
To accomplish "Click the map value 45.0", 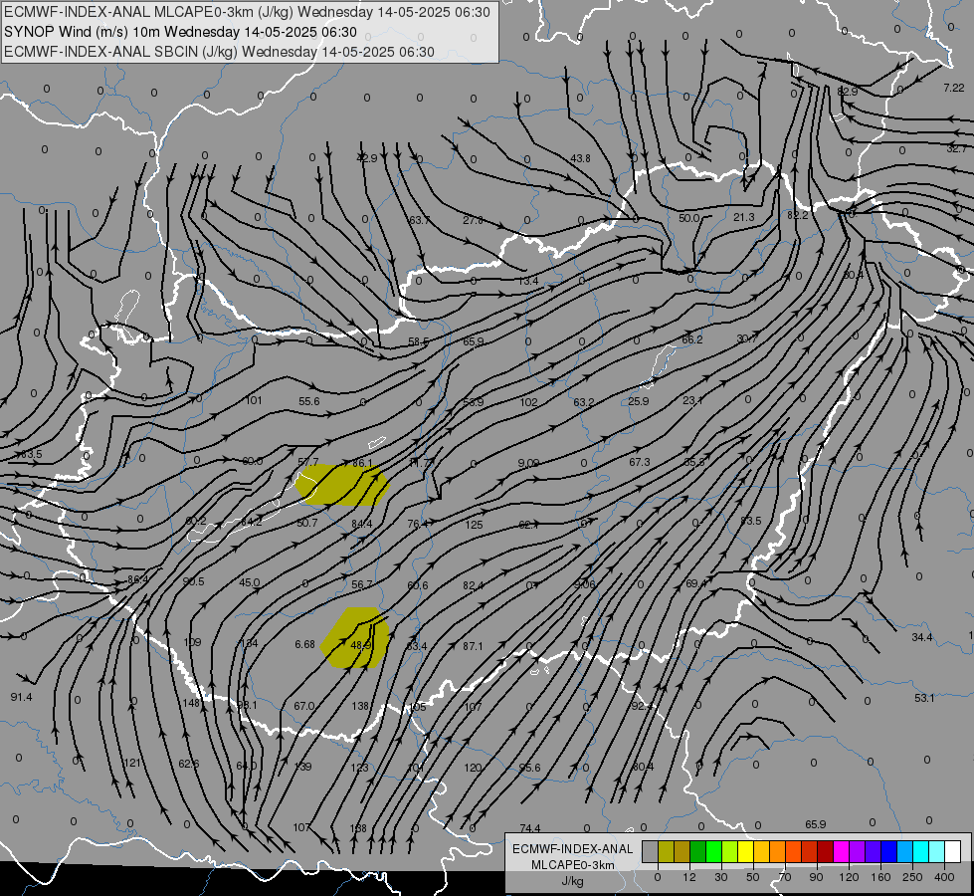I will 250,582.
